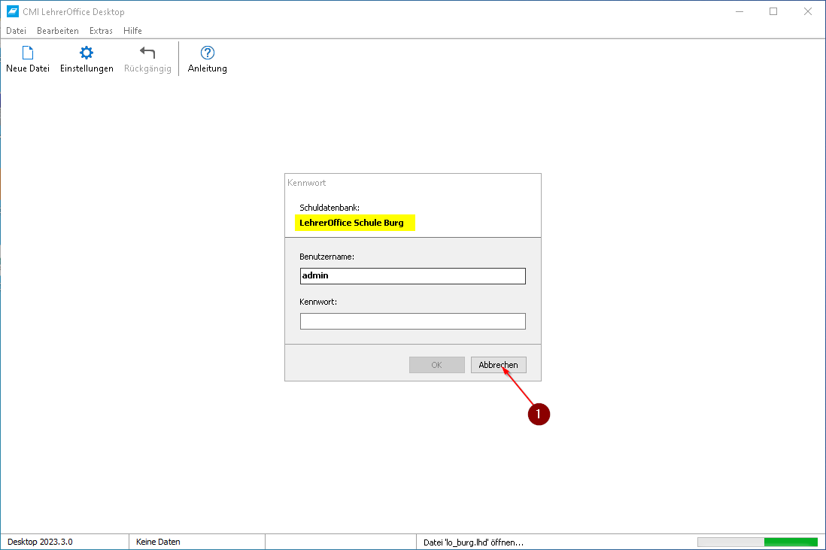
Task: Click Desktop 2023.3.0 in status bar
Action: (40, 542)
